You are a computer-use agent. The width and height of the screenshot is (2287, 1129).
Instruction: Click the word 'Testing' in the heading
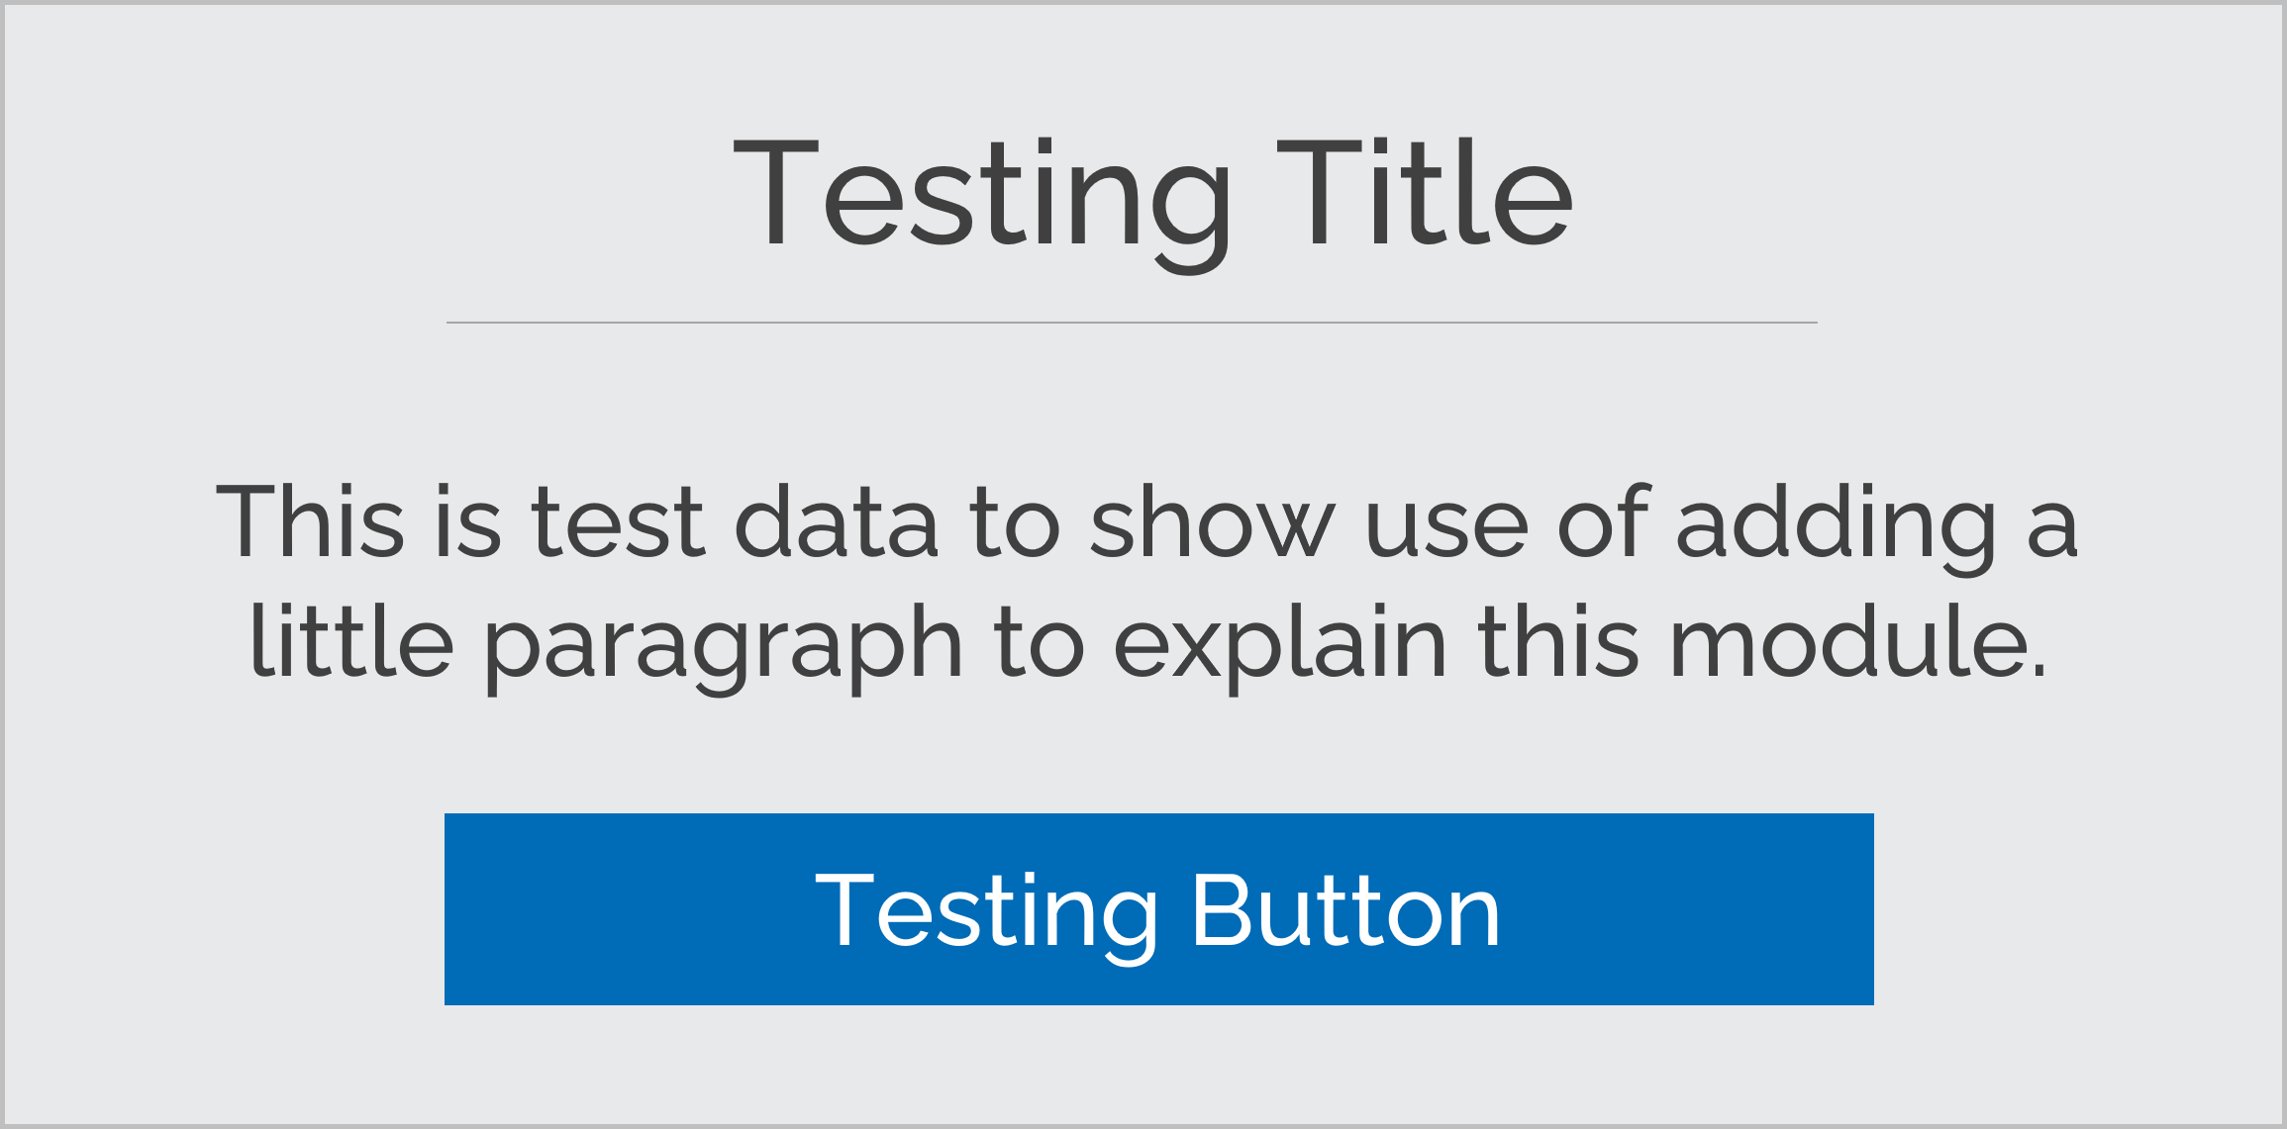982,203
